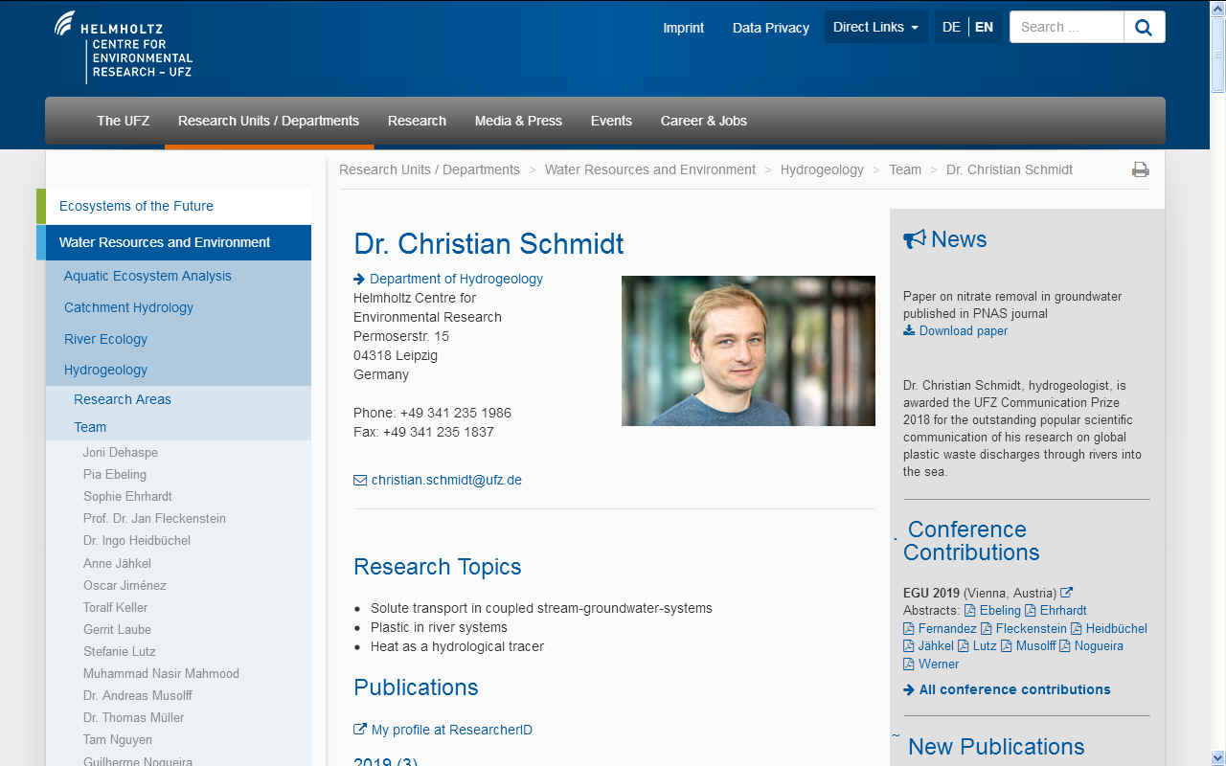Click the Water Resources and Environment breadcrumb
The width and height of the screenshot is (1226, 766).
[650, 169]
